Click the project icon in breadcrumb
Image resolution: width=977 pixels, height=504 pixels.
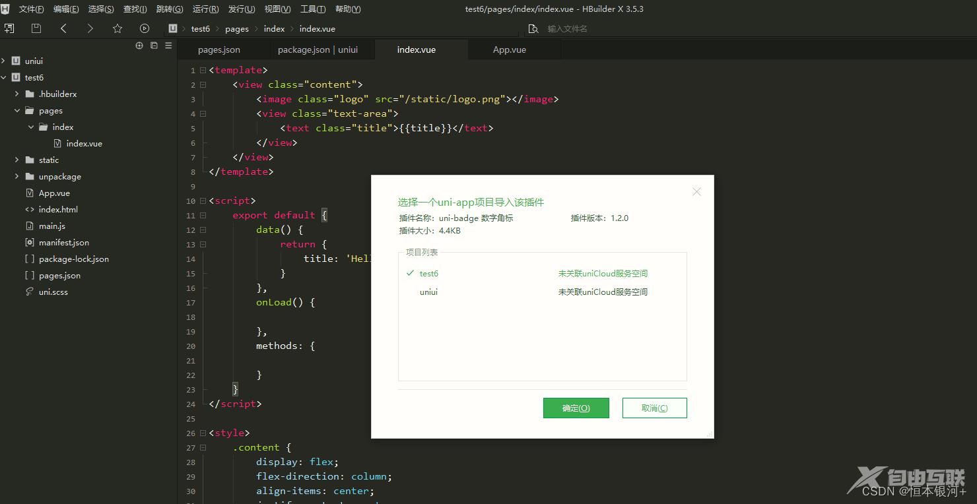tap(173, 28)
